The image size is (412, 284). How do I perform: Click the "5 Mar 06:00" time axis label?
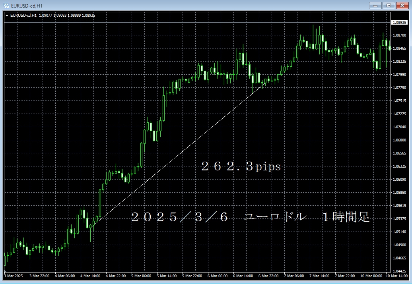141,276
